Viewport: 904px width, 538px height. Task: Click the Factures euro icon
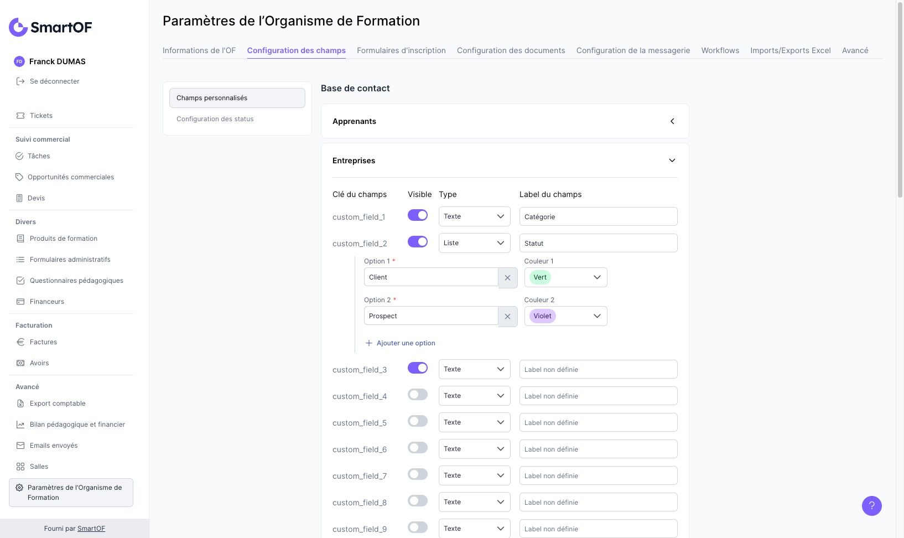(x=20, y=342)
